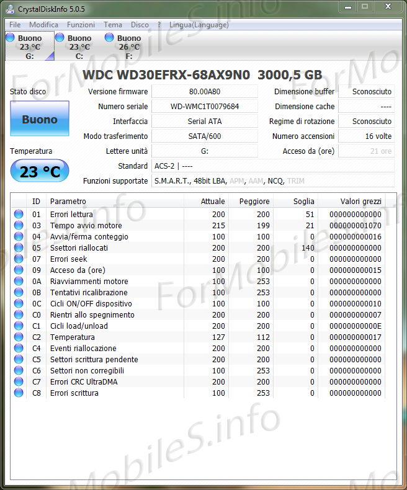Image resolution: width=407 pixels, height=490 pixels.
Task: Click the Valori grezzi column header
Action: [360, 202]
